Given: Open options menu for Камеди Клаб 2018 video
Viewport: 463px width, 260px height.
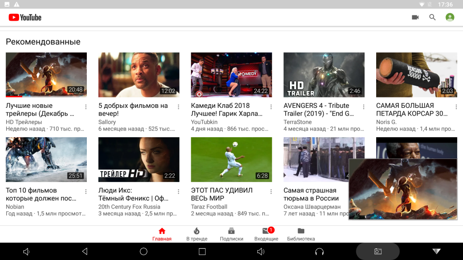Looking at the screenshot, I should 271,107.
